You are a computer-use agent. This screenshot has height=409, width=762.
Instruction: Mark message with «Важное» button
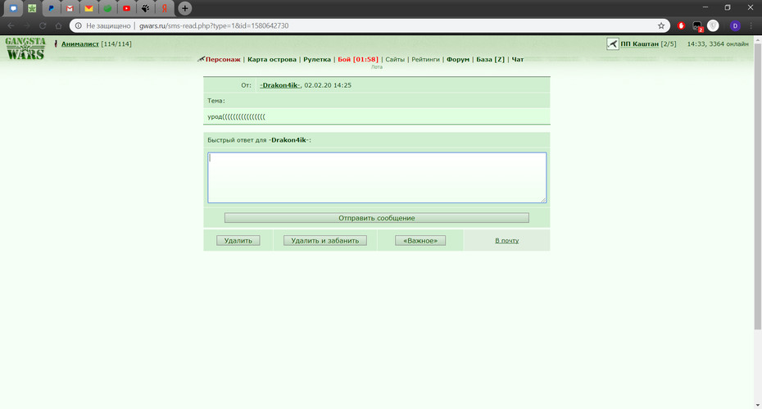[x=420, y=240]
